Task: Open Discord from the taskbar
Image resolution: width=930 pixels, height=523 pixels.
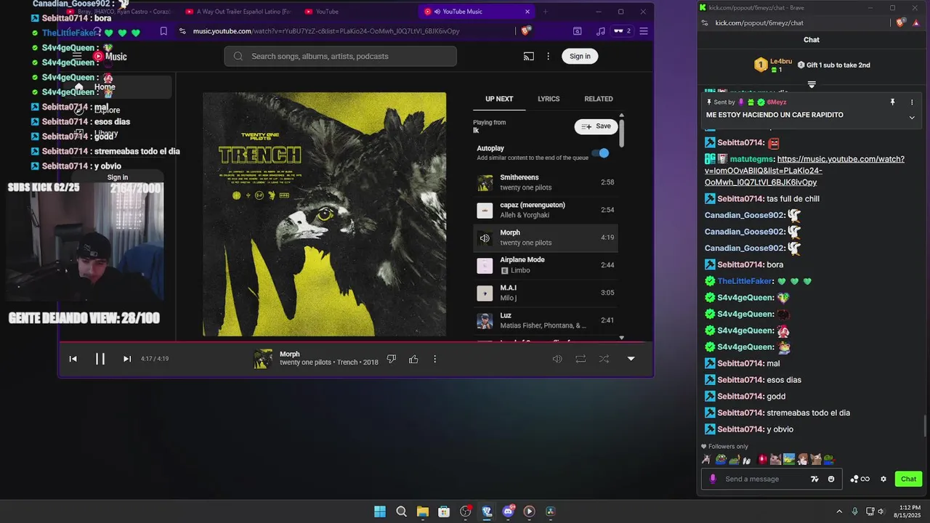Action: 509,511
